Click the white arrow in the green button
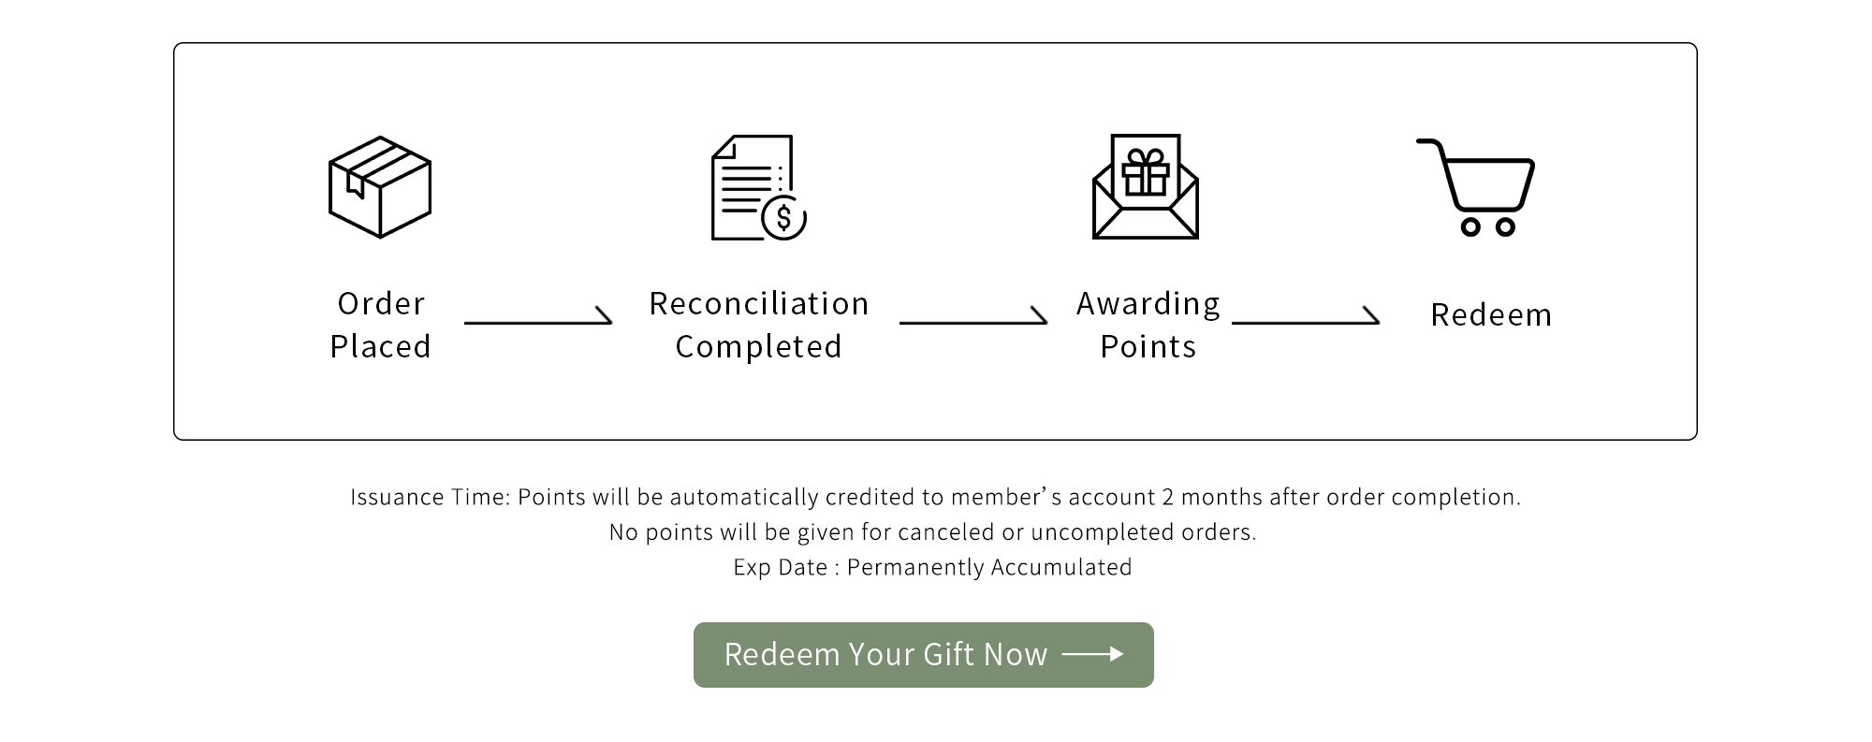Screen dimensions: 1872x742 click(1093, 654)
